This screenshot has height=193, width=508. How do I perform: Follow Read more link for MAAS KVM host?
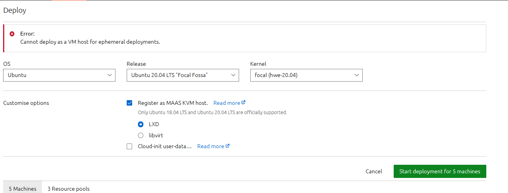tap(227, 103)
